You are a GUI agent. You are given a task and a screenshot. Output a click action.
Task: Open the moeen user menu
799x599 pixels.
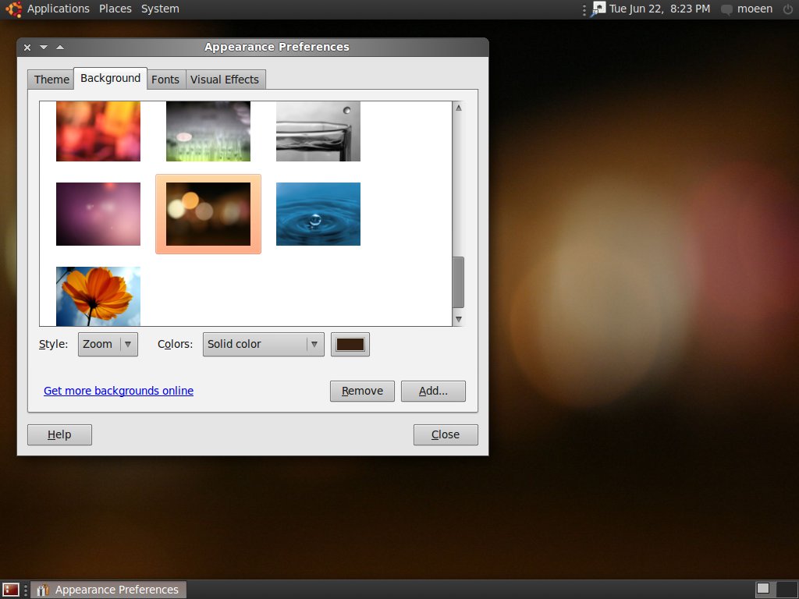[755, 9]
